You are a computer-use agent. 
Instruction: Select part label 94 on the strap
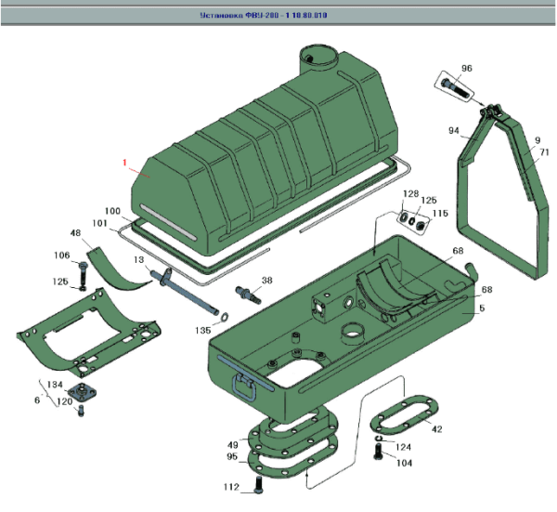point(454,130)
